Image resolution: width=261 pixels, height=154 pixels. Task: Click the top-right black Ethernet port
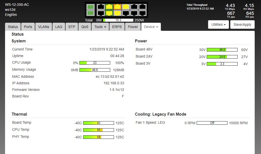coord(142,7)
